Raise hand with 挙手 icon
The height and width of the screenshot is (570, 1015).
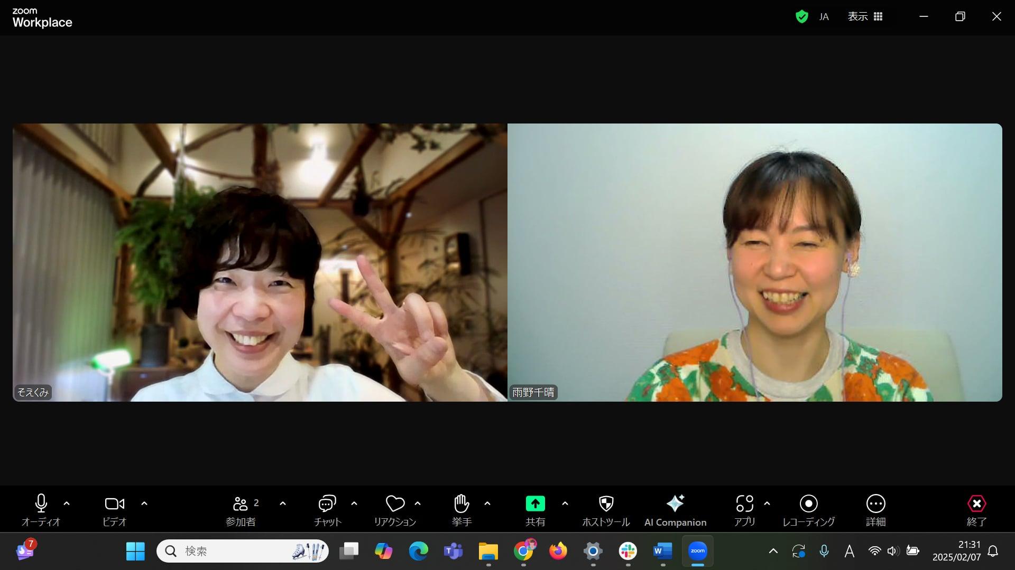pos(462,509)
